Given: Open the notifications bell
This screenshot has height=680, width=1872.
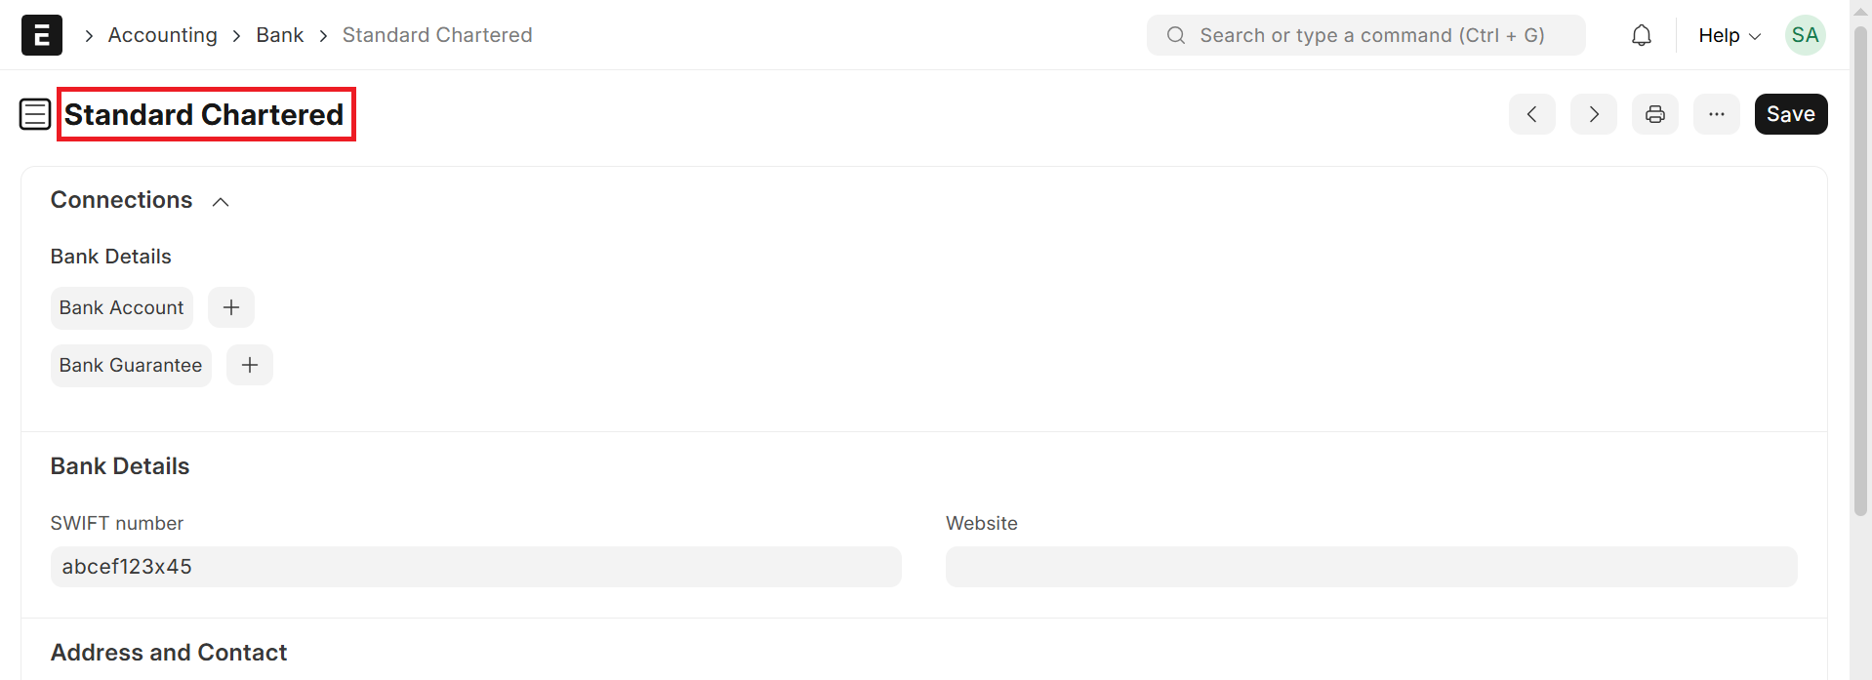Looking at the screenshot, I should pyautogui.click(x=1642, y=35).
